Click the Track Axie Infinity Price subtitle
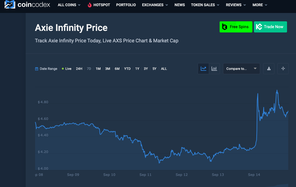 tap(107, 41)
